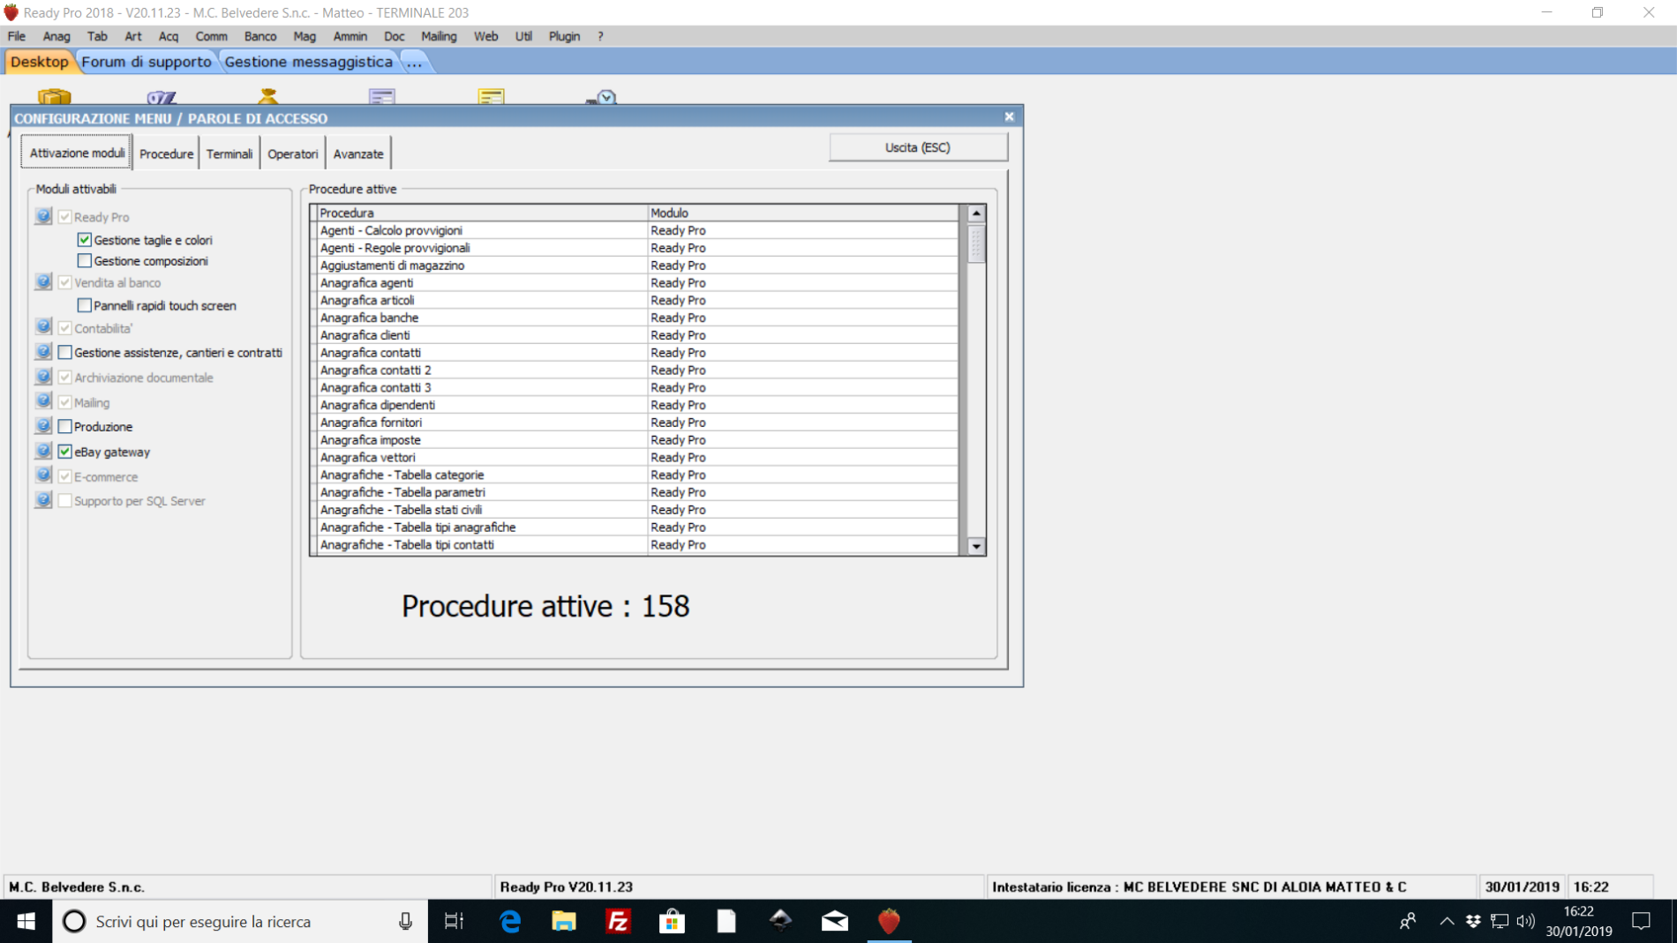Switch to the Procedure tab
1677x943 pixels.
pyautogui.click(x=166, y=153)
